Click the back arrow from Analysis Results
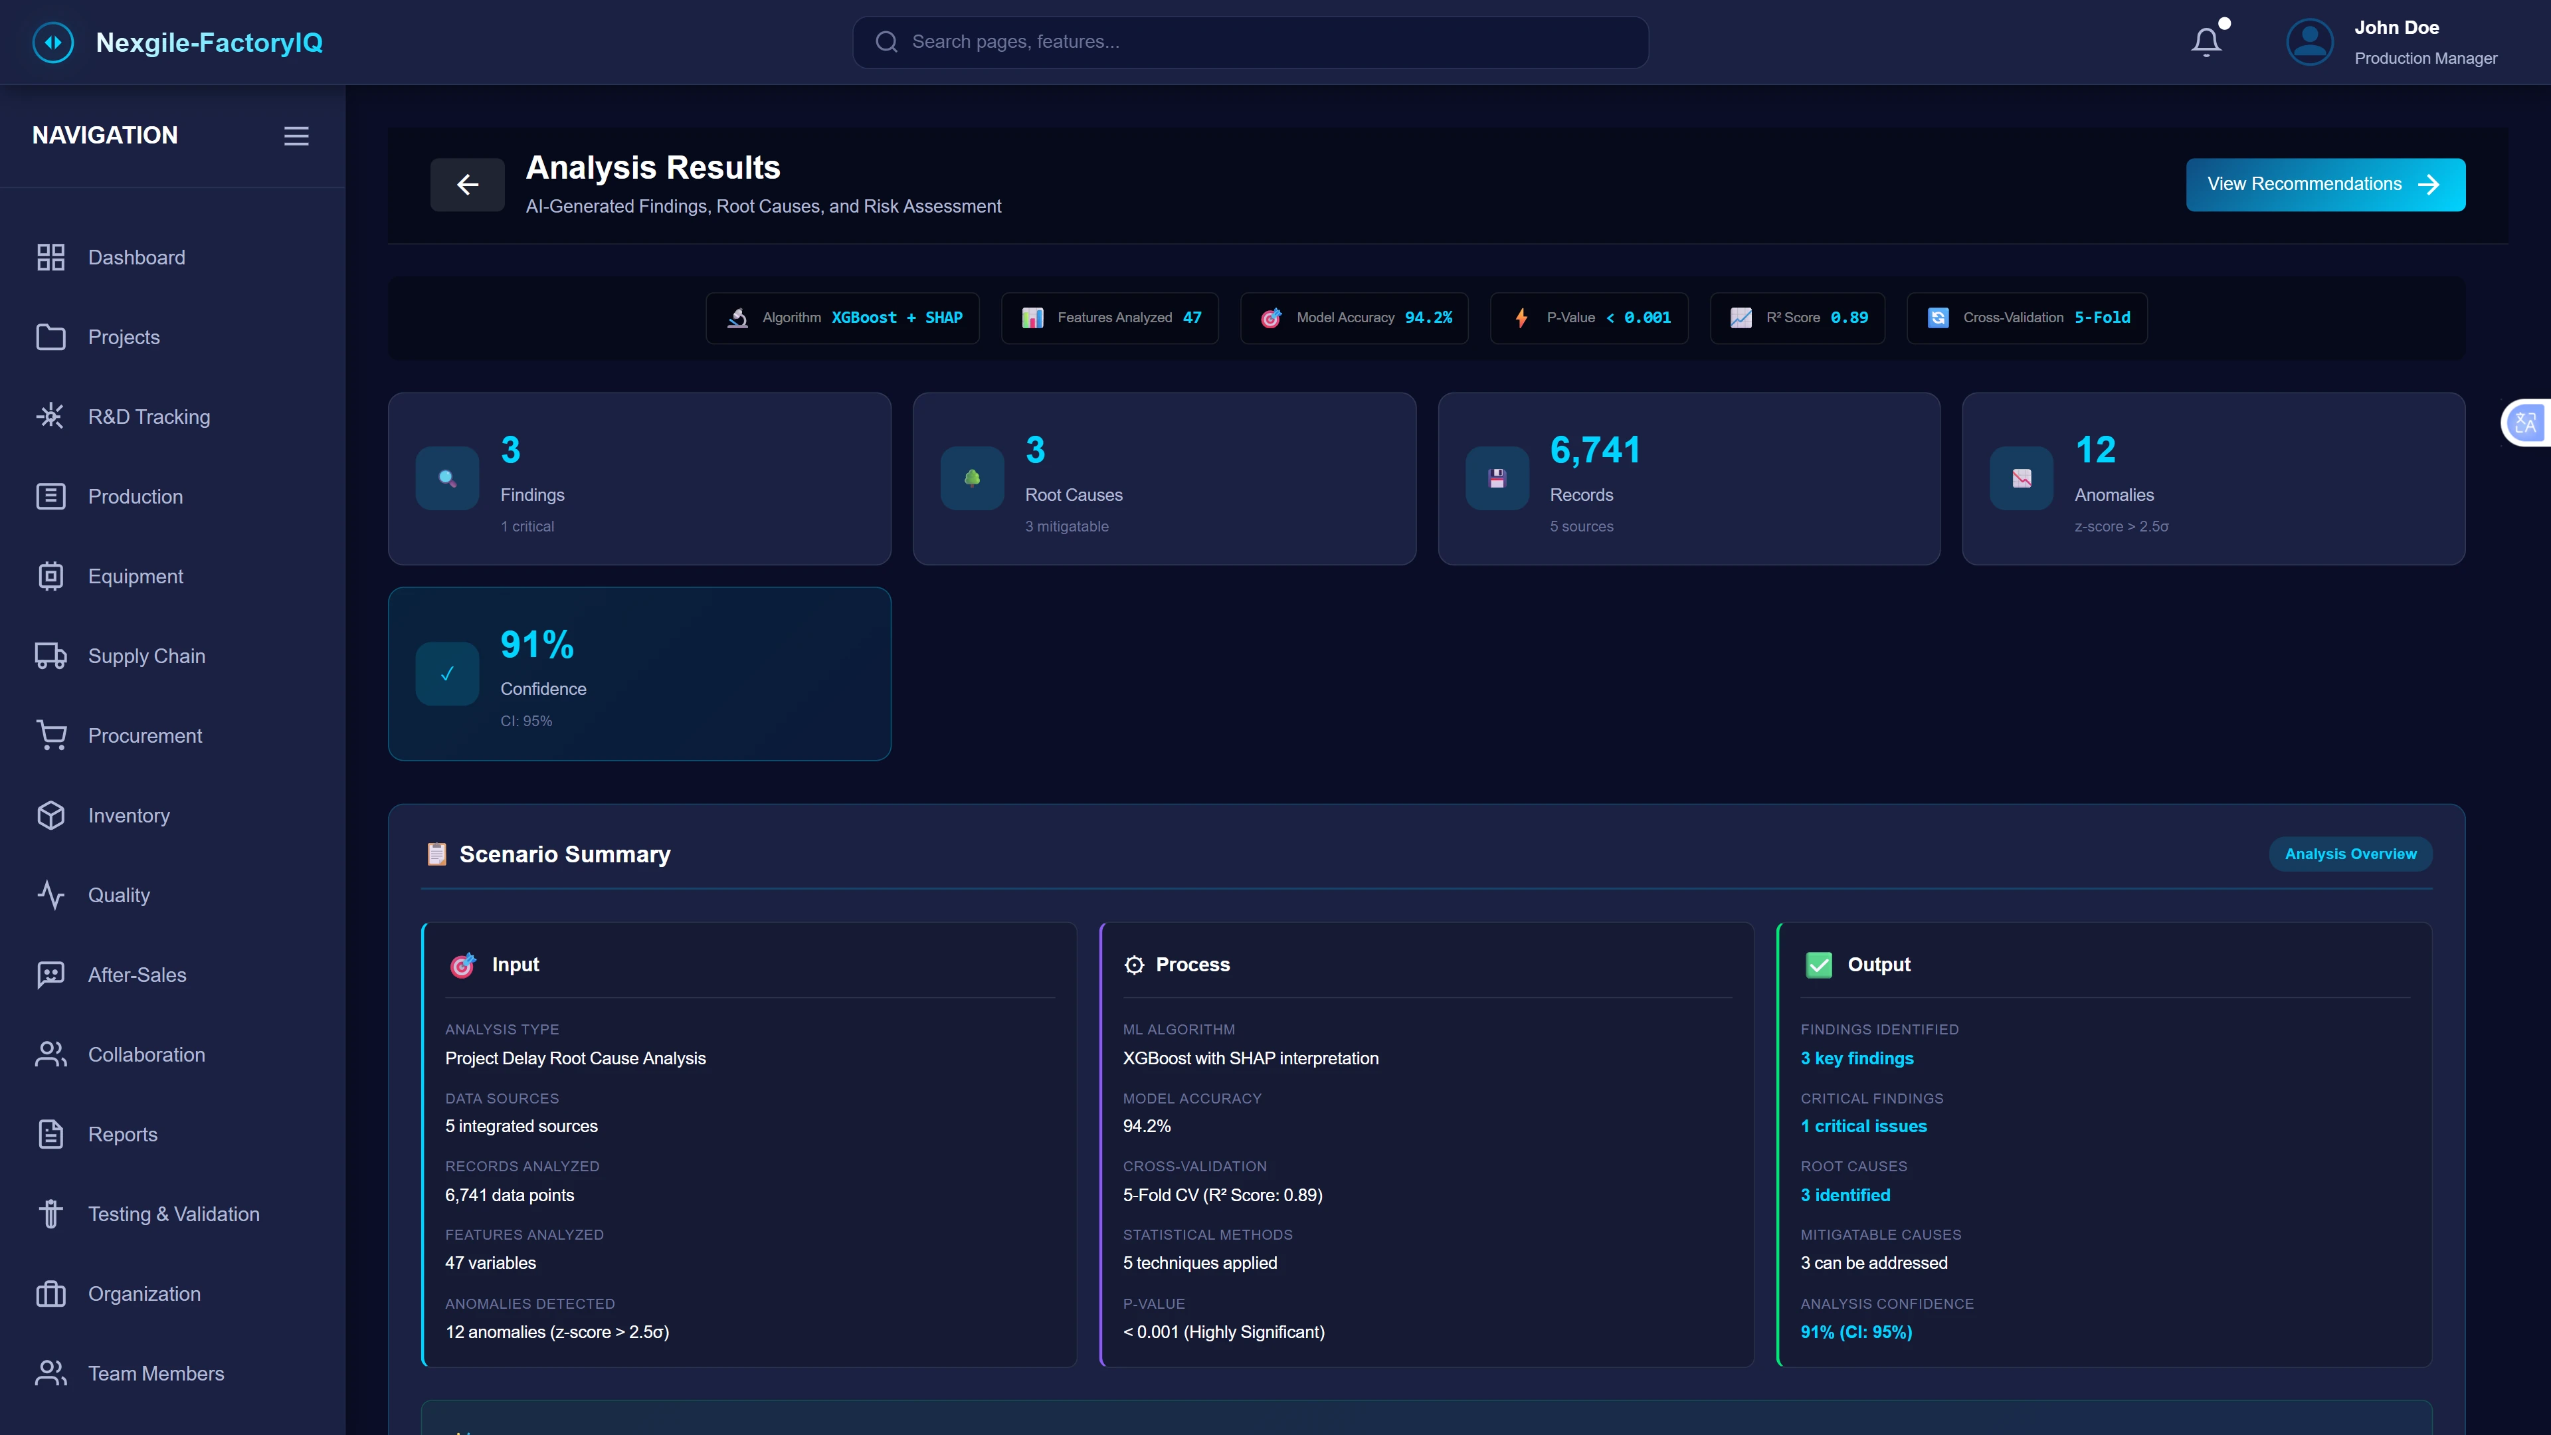Screen dimensions: 2551x1435 pyautogui.click(x=466, y=184)
